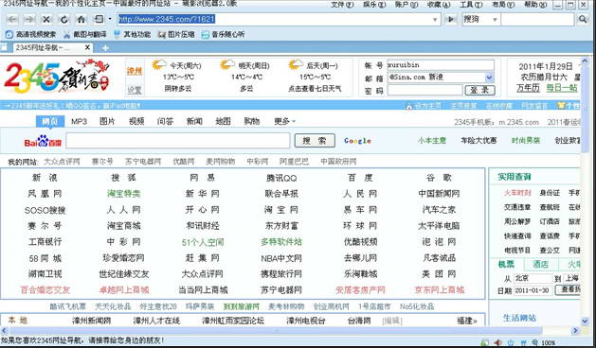This screenshot has width=596, height=348.
Task: Open a new tab with plus icon
Action: pos(105,48)
